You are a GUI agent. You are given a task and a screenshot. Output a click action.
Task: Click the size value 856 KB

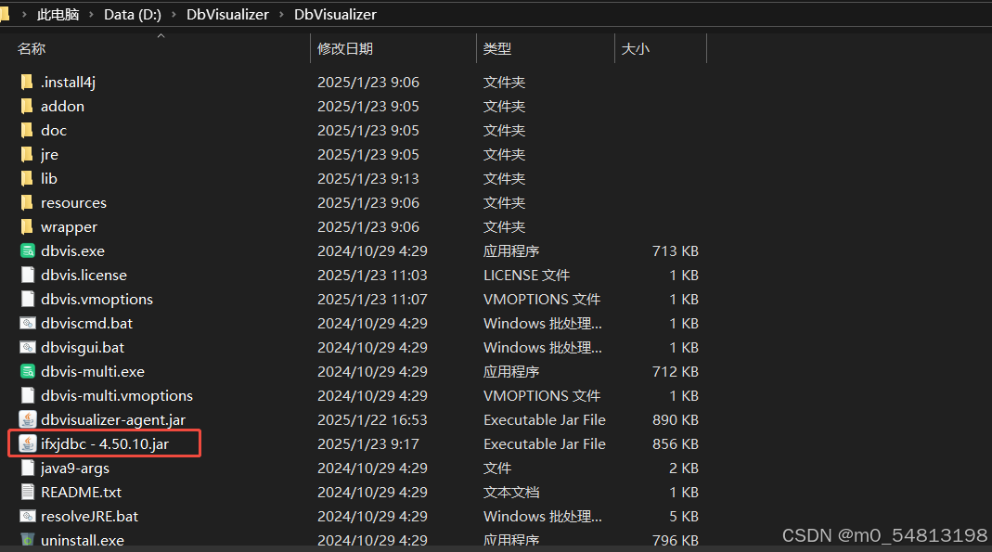[675, 443]
